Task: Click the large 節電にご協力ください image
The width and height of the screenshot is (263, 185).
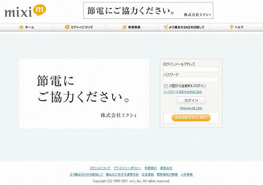Action: tap(84, 94)
